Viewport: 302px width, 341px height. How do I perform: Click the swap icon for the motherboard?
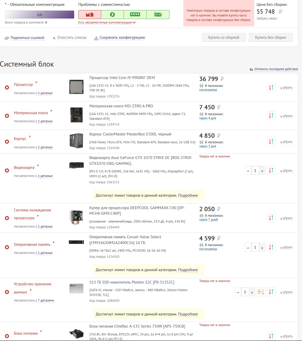click(x=271, y=116)
